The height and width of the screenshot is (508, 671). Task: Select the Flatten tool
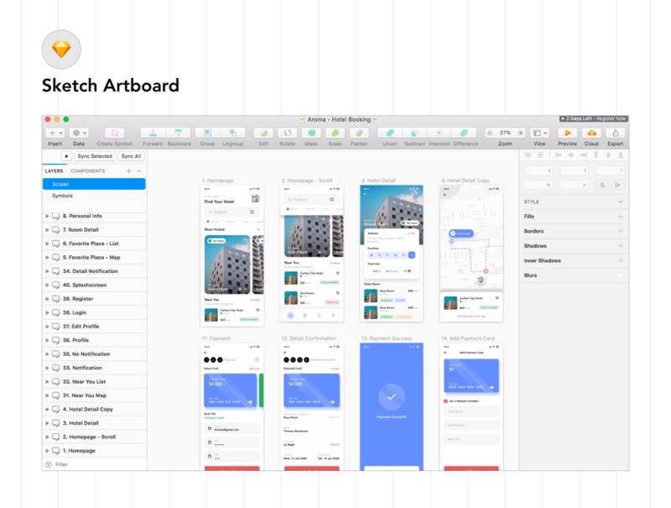(x=357, y=134)
